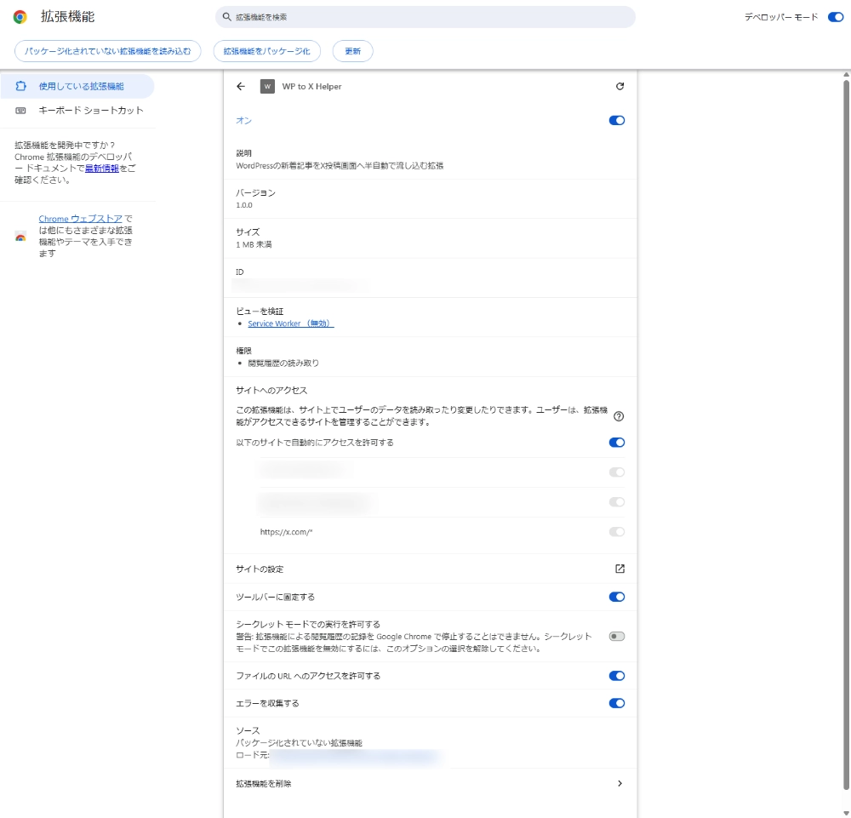Open キーボード ショートカット sidebar item
This screenshot has width=851, height=818.
90,110
